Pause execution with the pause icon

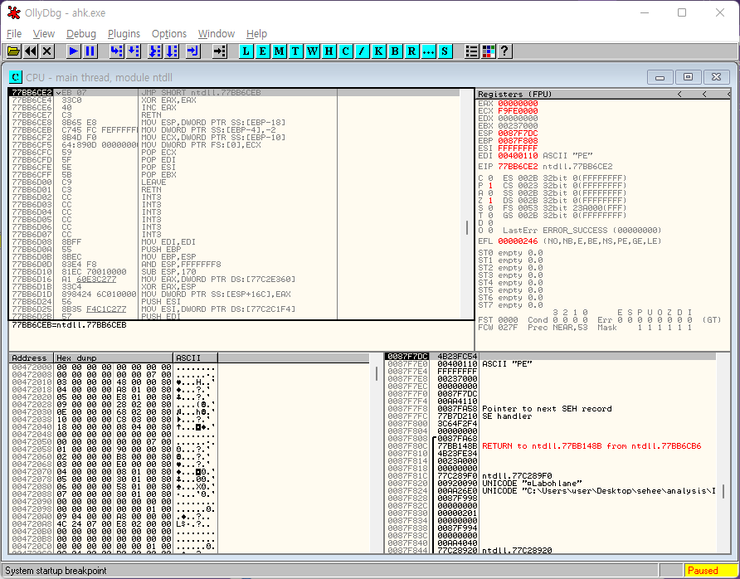pyautogui.click(x=90, y=51)
